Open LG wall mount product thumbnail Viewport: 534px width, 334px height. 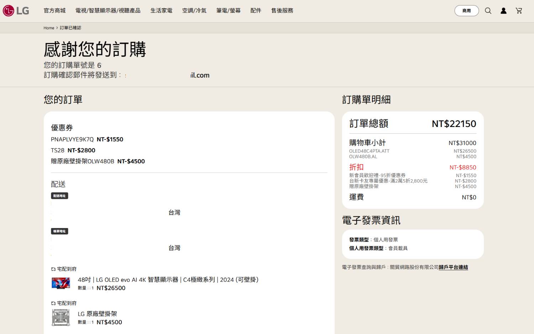61,317
